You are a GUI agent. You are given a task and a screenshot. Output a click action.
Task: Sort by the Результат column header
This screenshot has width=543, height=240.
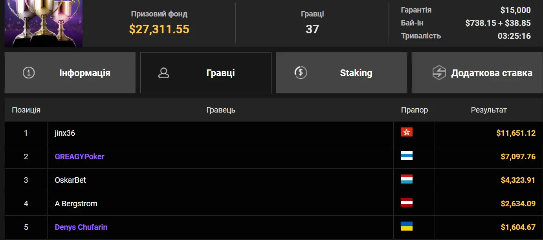(x=488, y=110)
